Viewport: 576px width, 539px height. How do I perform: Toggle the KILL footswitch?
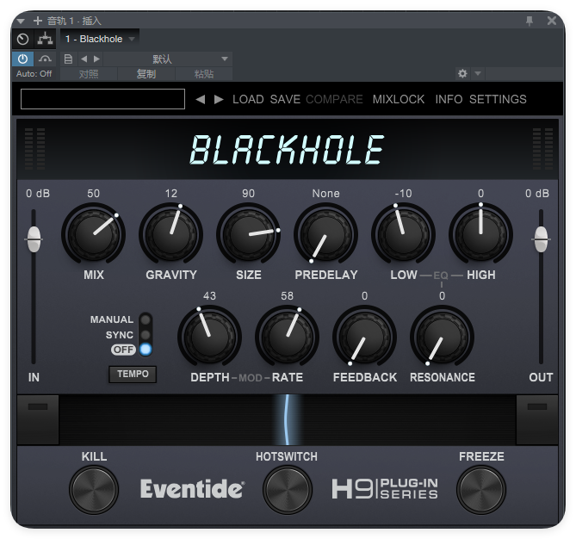point(94,490)
